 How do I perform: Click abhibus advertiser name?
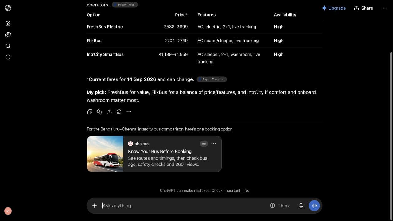[142, 144]
